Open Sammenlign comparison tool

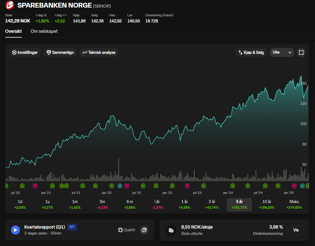60,52
